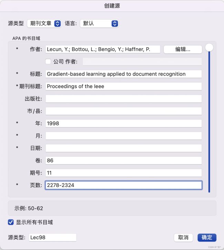Click the 作者 field with Lecun, Y.
Screen dimensions: 224x250
[103, 49]
